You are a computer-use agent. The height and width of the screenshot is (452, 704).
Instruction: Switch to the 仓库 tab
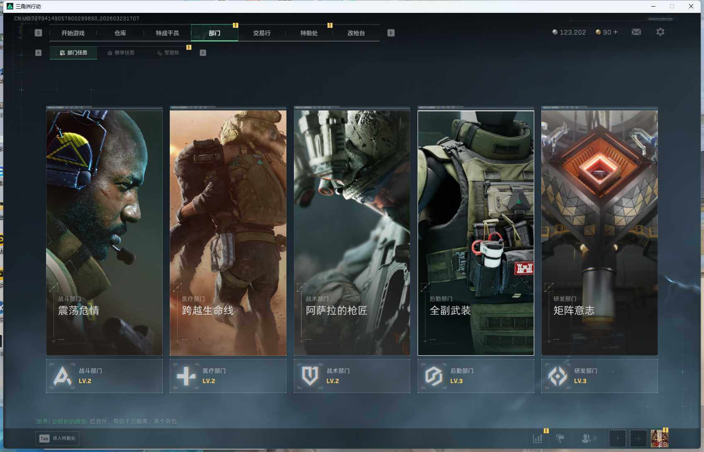pos(120,33)
